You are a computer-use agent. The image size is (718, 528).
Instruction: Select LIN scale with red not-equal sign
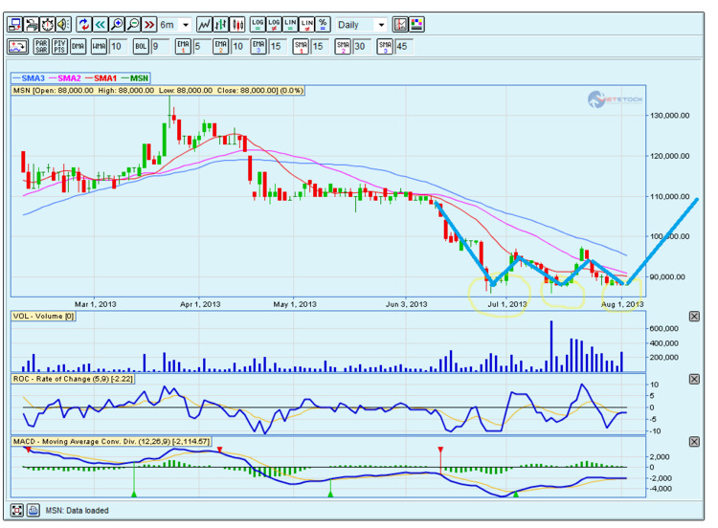point(306,24)
